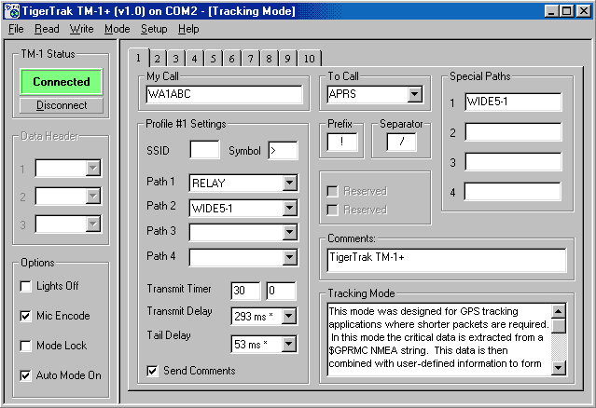596x408 pixels.
Task: Click Special Paths field 1 with WIDE5-1
Action: tap(513, 102)
